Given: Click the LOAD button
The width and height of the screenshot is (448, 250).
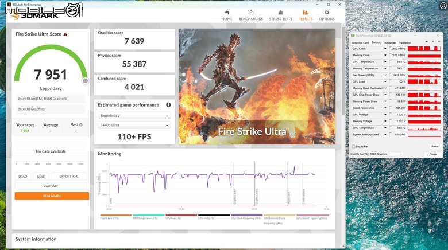Looking at the screenshot, I should click(x=22, y=177).
